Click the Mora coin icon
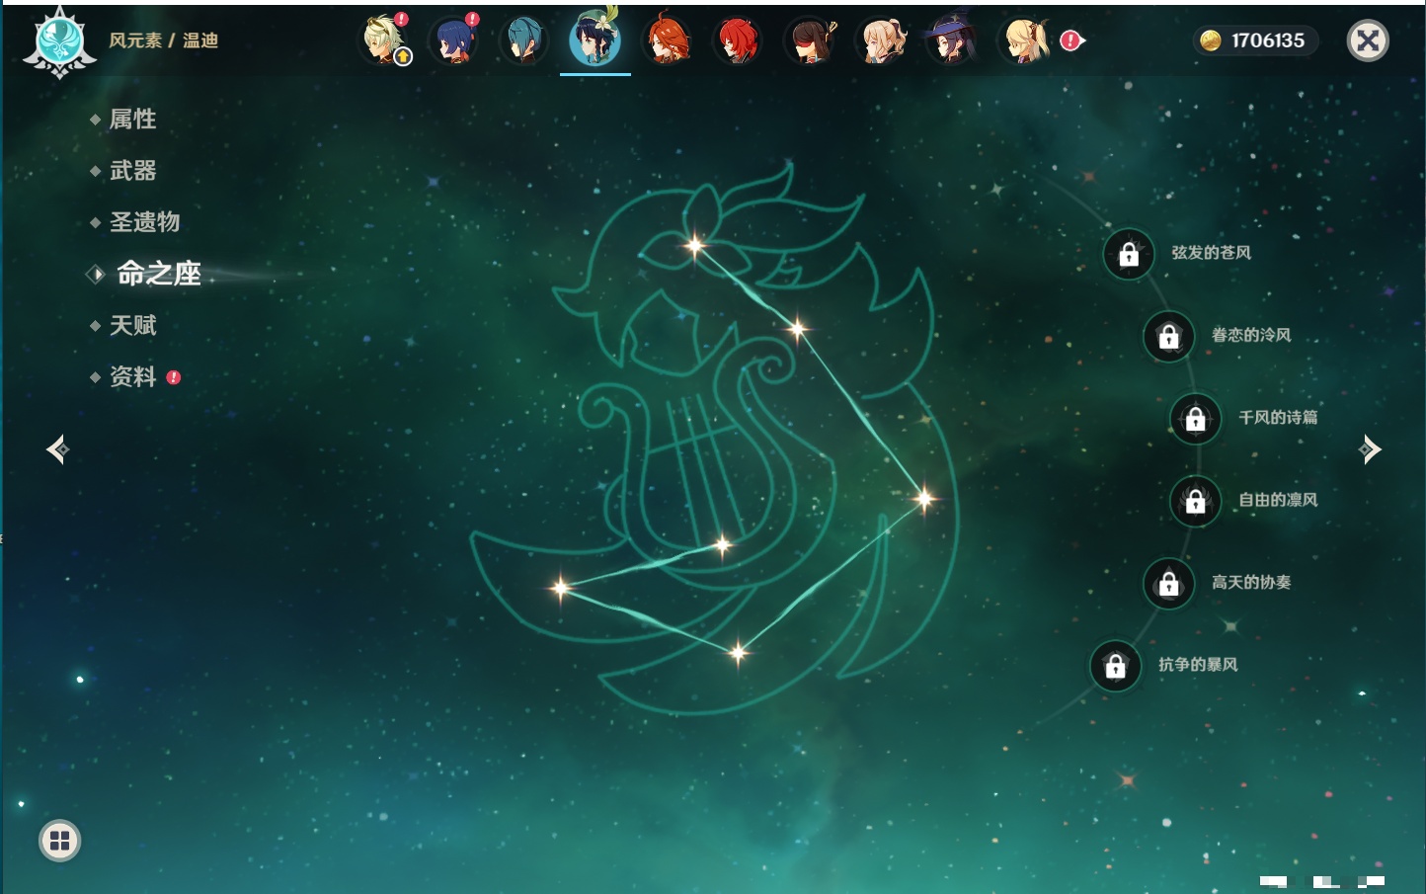 coord(1211,41)
